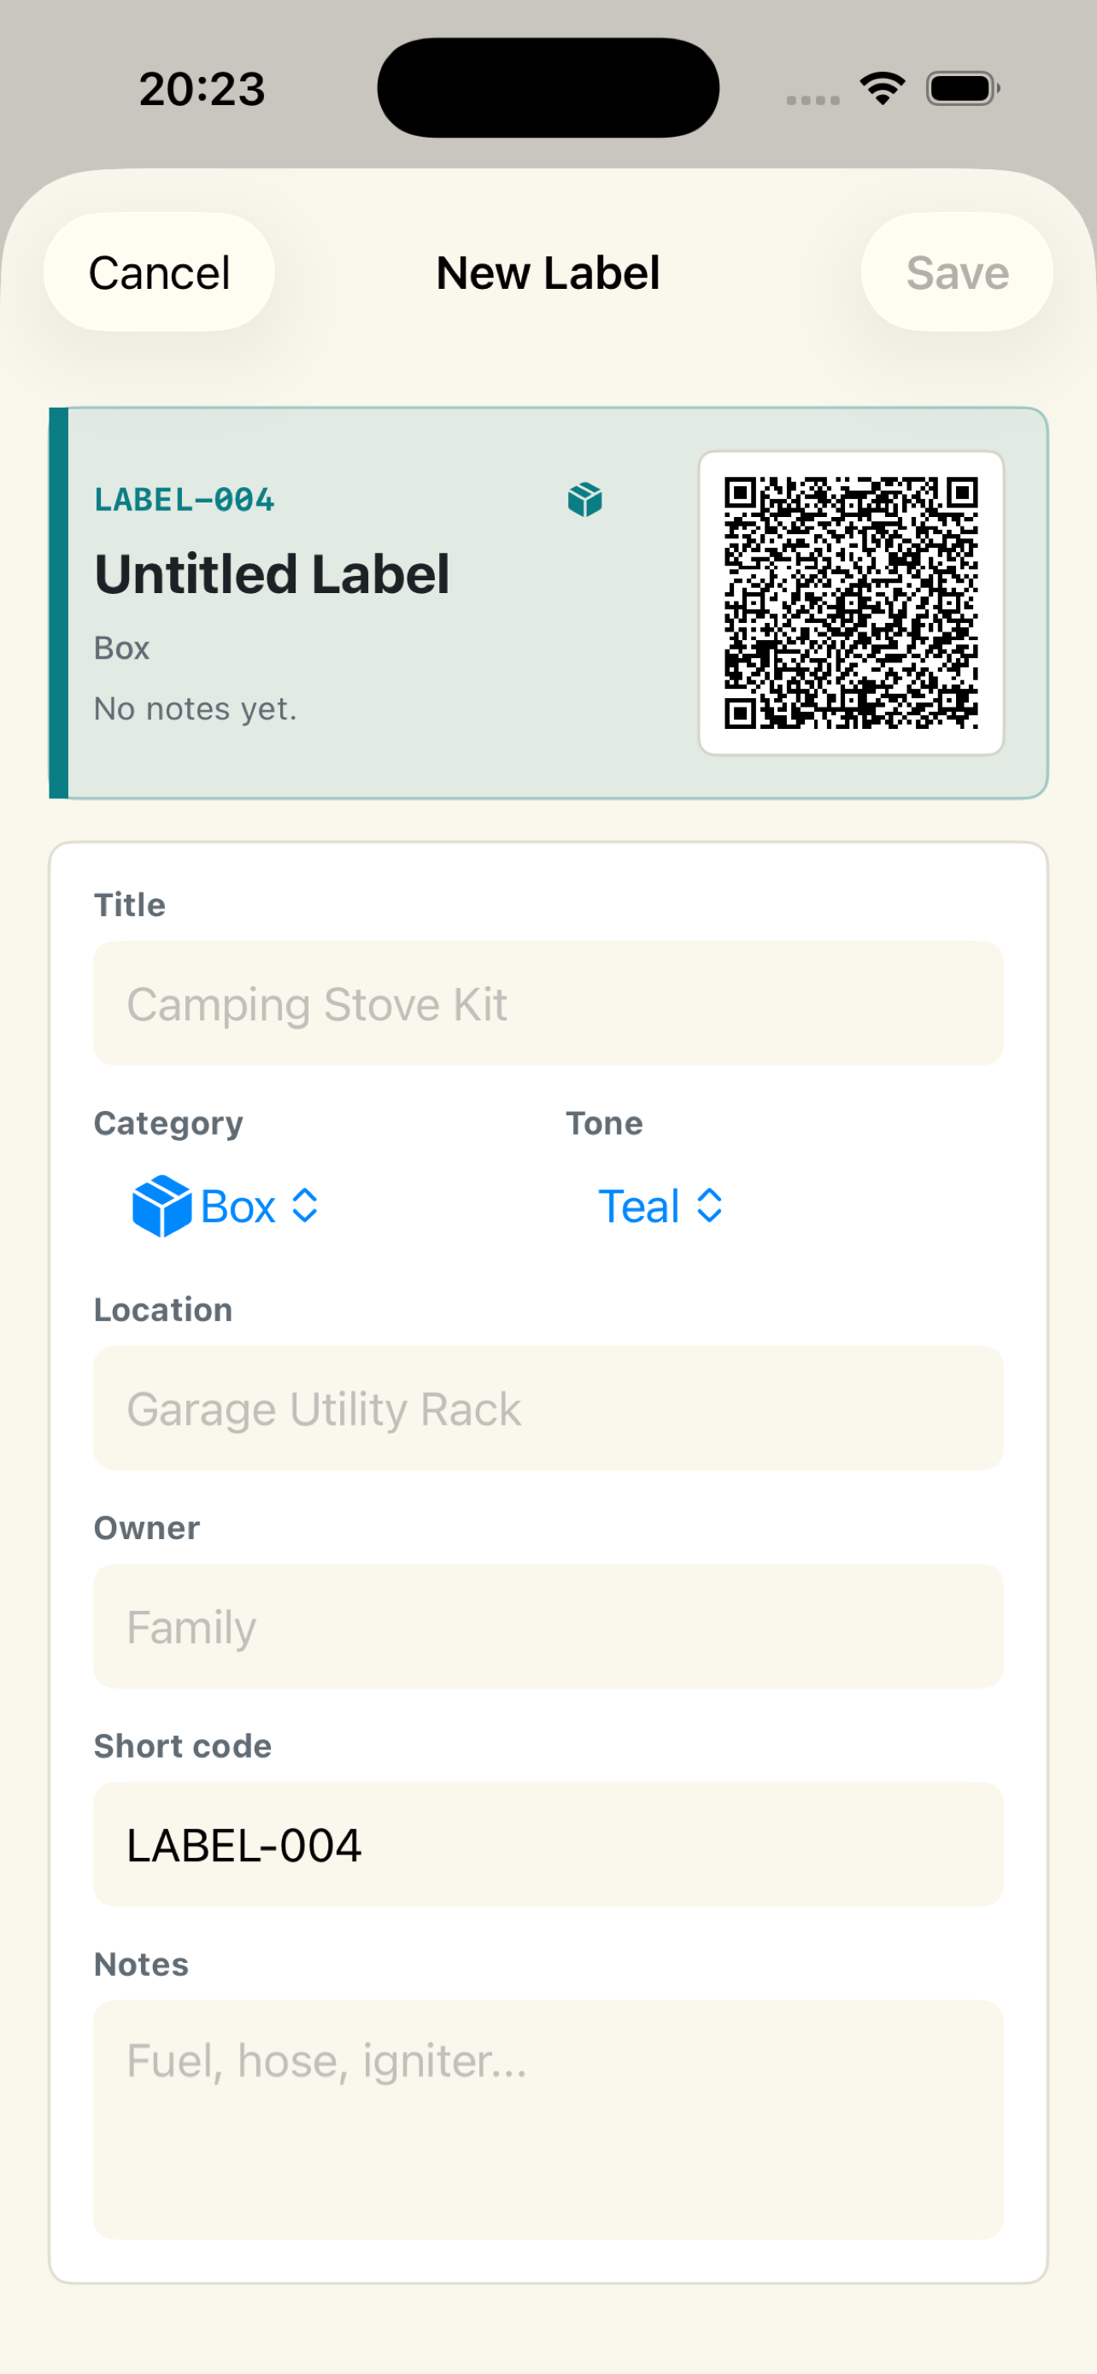This screenshot has width=1097, height=2374.
Task: Tap the LABEL-004 code on preview card
Action: [185, 500]
